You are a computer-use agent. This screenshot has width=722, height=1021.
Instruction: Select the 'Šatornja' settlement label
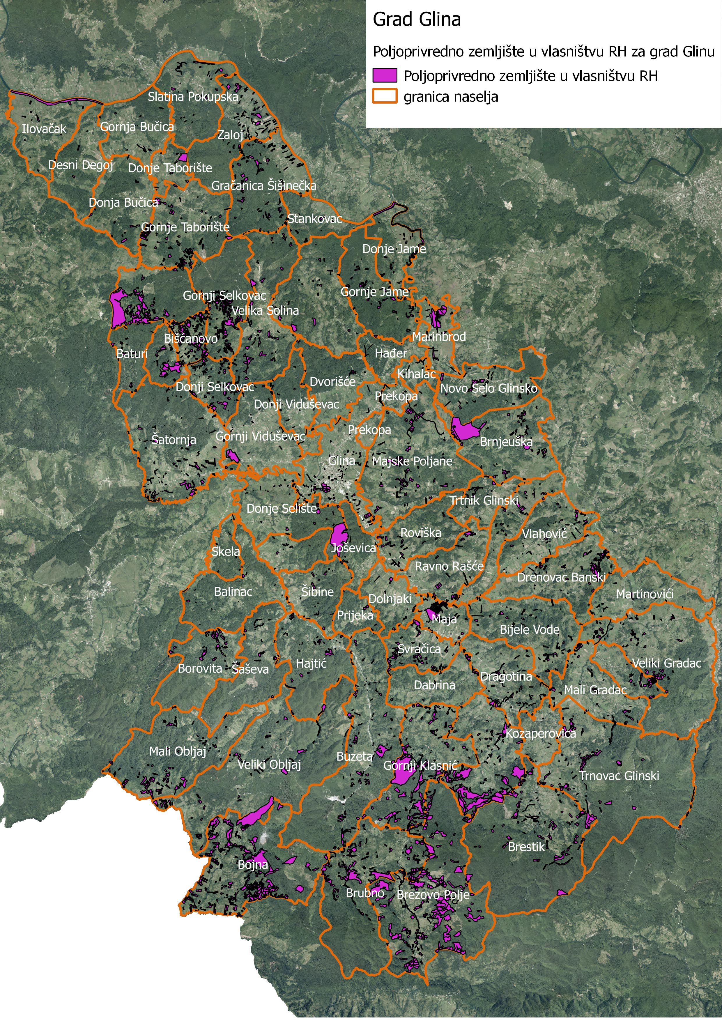[174, 440]
